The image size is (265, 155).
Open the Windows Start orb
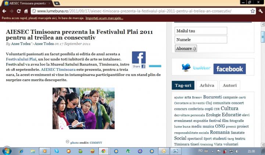coord(7,151)
